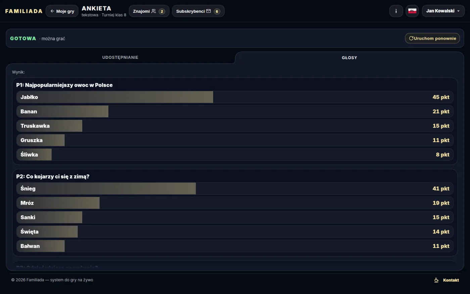
Task: Go back to Moje gry
Action: tap(62, 11)
